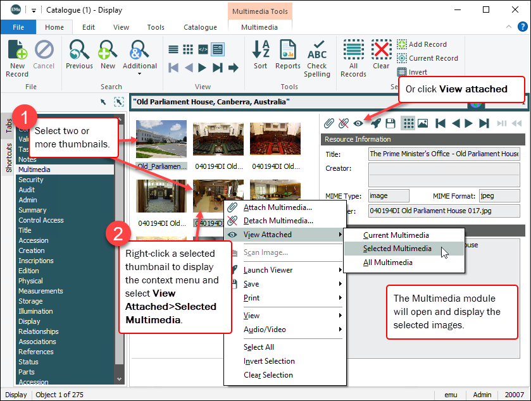Click the Launch Viewer rocket icon

tap(375, 123)
